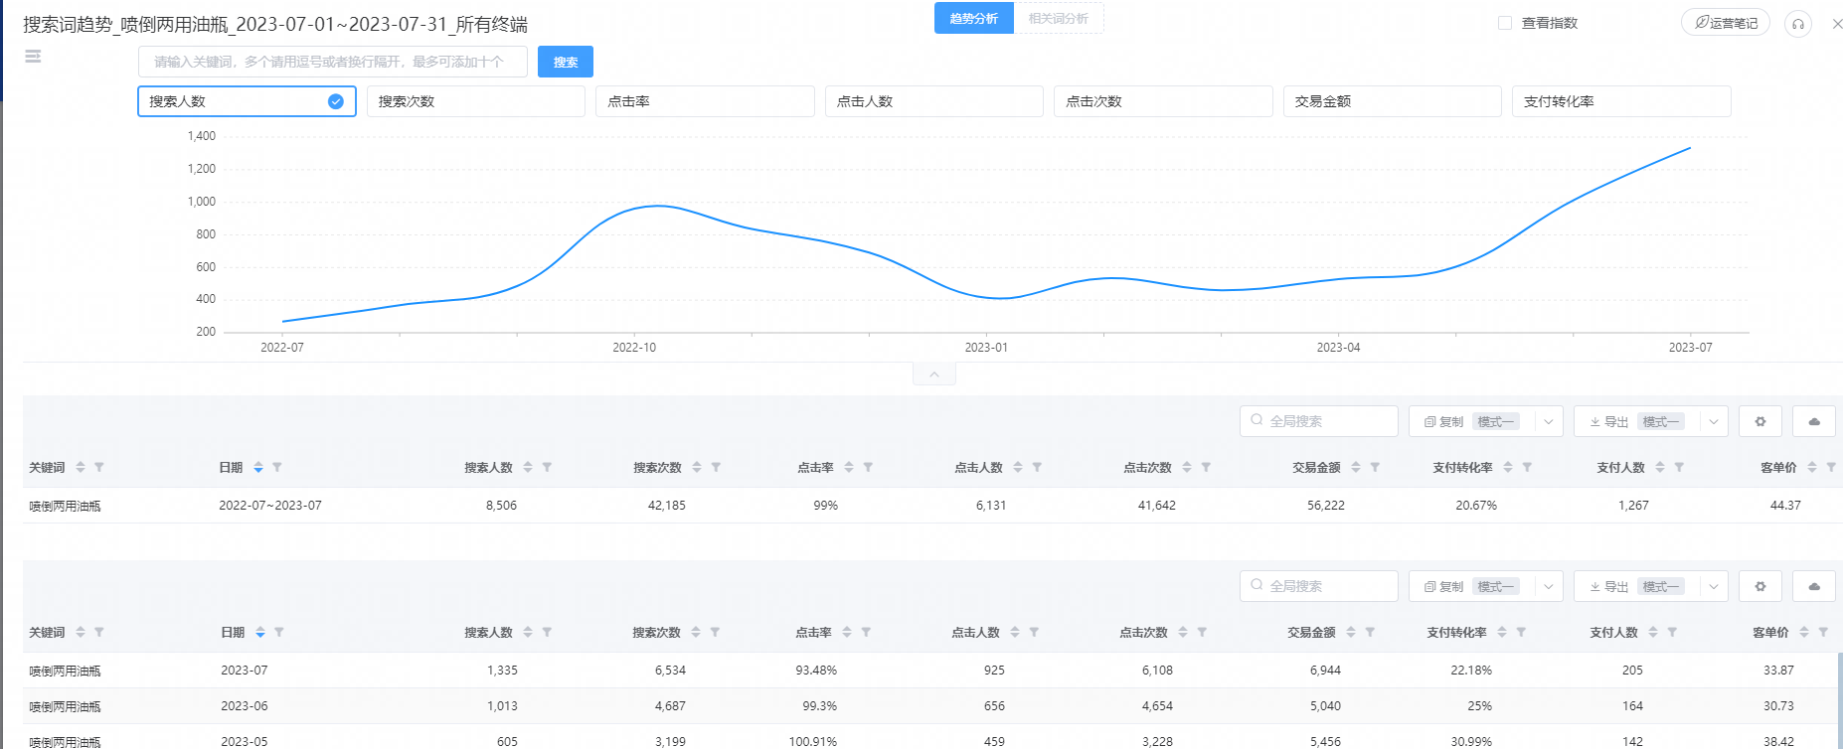
Task: Expand 复制 mode dropdown arrow above upper table
Action: pos(1548,421)
